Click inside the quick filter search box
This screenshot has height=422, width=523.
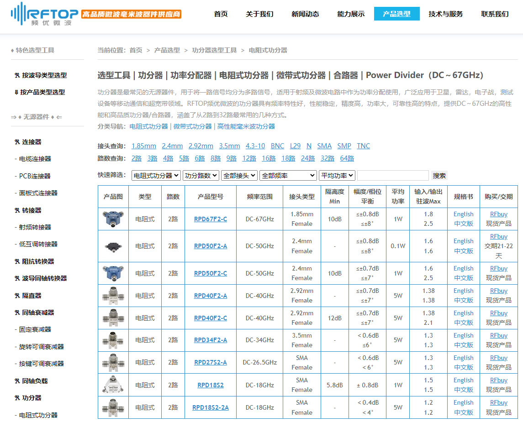click(393, 176)
